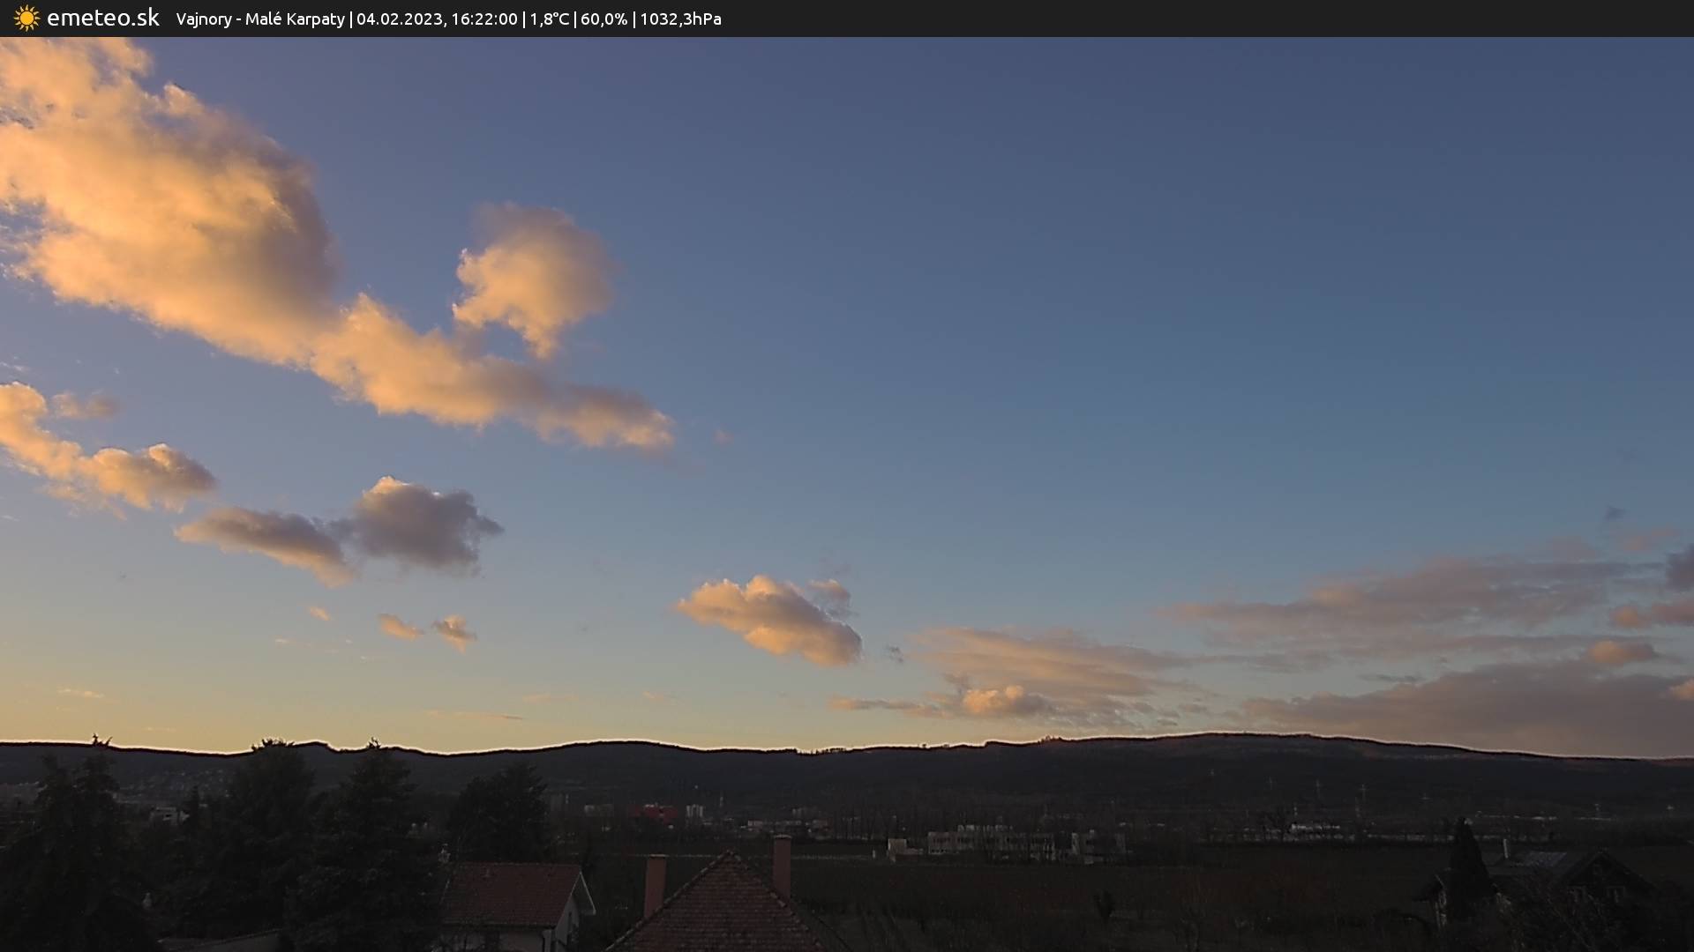Screen dimensions: 1694x952
Task: Click the Vajnory - Malé Karpaty location label
Action: [259, 19]
